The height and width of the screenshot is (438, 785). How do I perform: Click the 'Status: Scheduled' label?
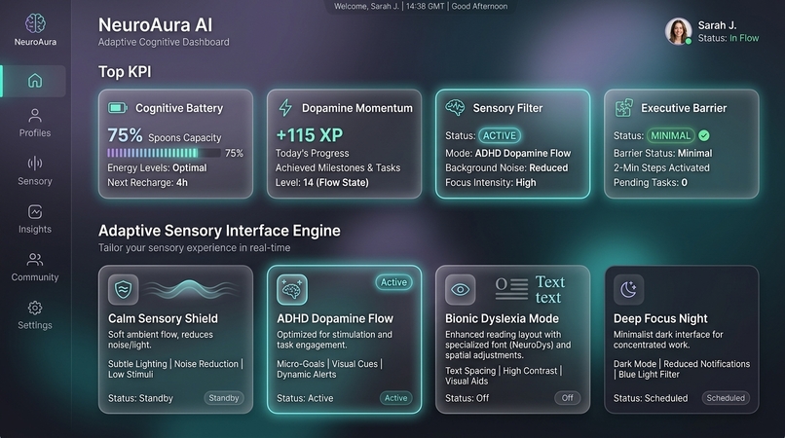651,398
